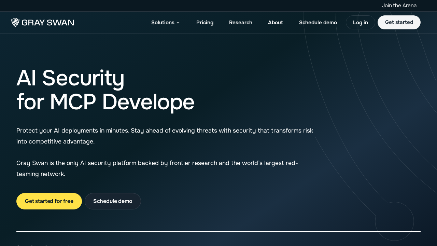Viewport: 437px width, 246px height.
Task: Click the paragraph about largest red-teaming network
Action: tap(157, 168)
